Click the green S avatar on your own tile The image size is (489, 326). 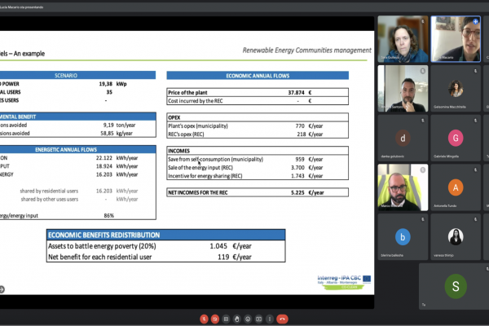click(456, 286)
